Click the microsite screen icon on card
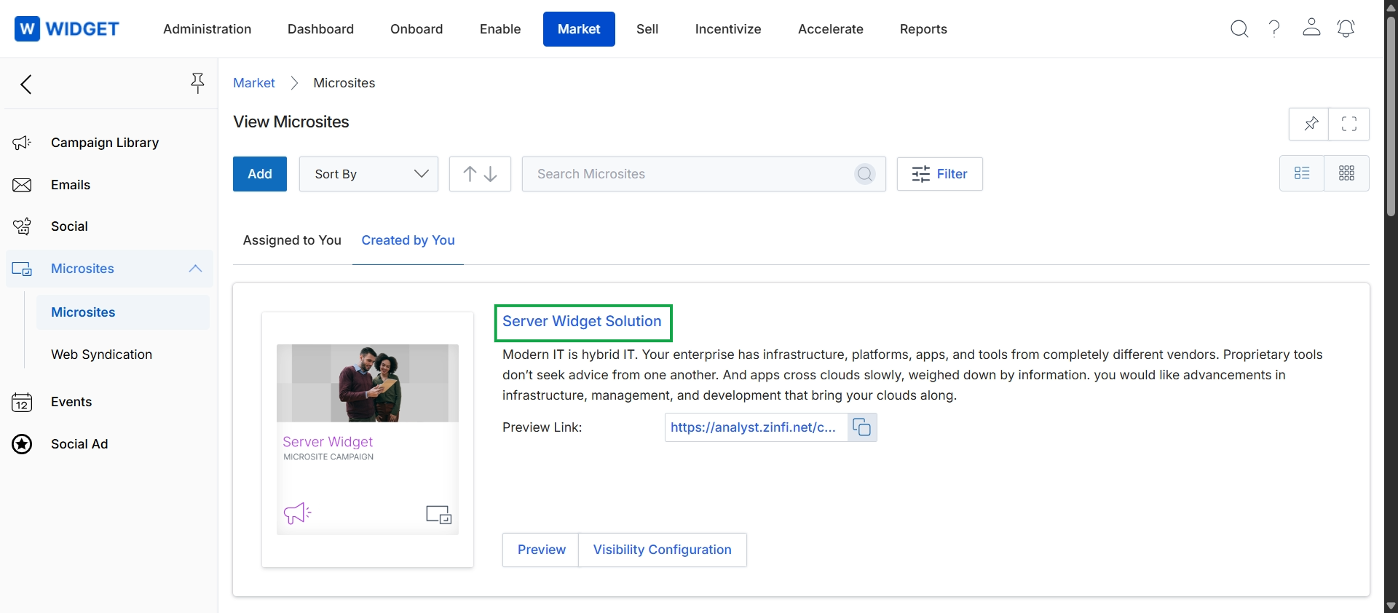This screenshot has width=1398, height=613. click(439, 515)
